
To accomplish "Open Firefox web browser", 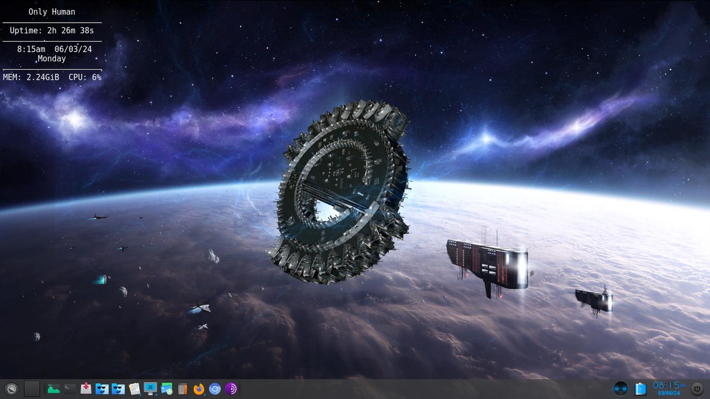I will click(x=199, y=389).
